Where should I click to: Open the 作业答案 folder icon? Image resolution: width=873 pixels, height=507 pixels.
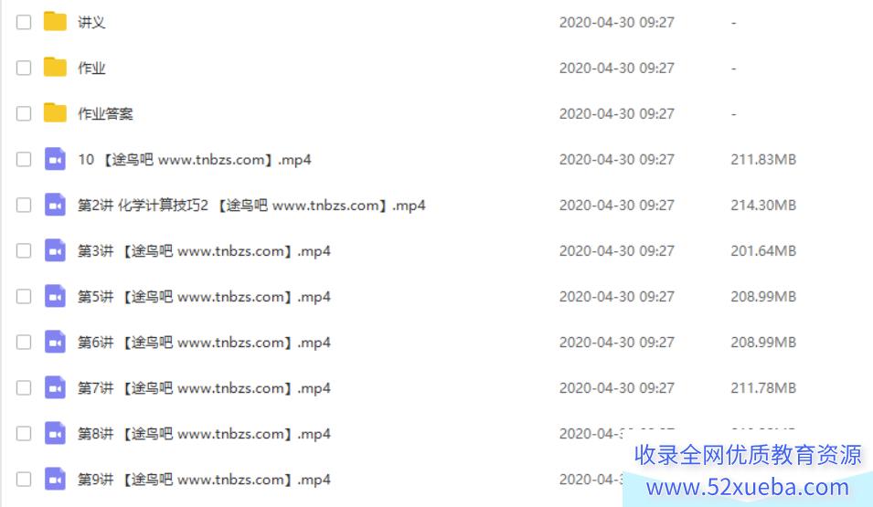(55, 113)
